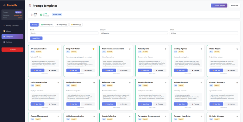Use the API Documentation template

pos(38,70)
